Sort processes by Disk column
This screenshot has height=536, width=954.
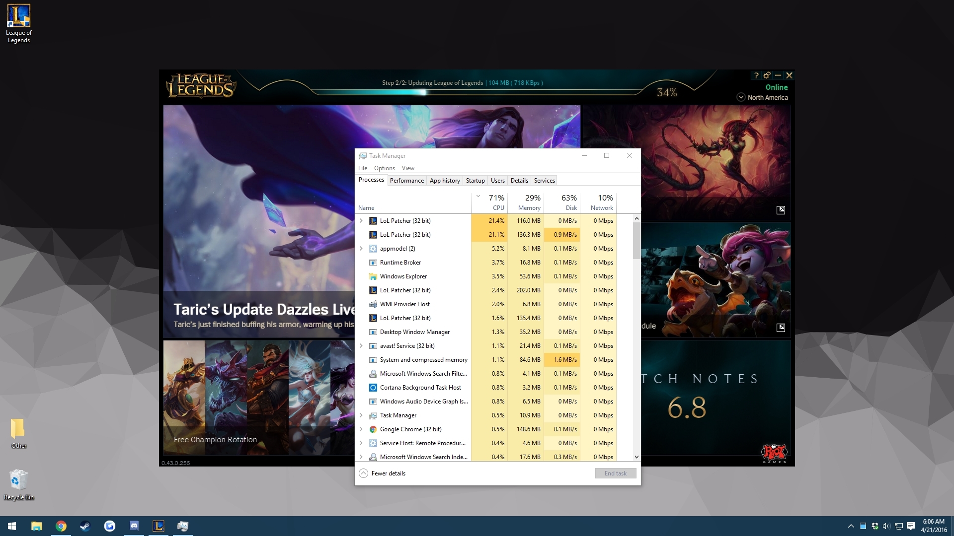tap(562, 202)
